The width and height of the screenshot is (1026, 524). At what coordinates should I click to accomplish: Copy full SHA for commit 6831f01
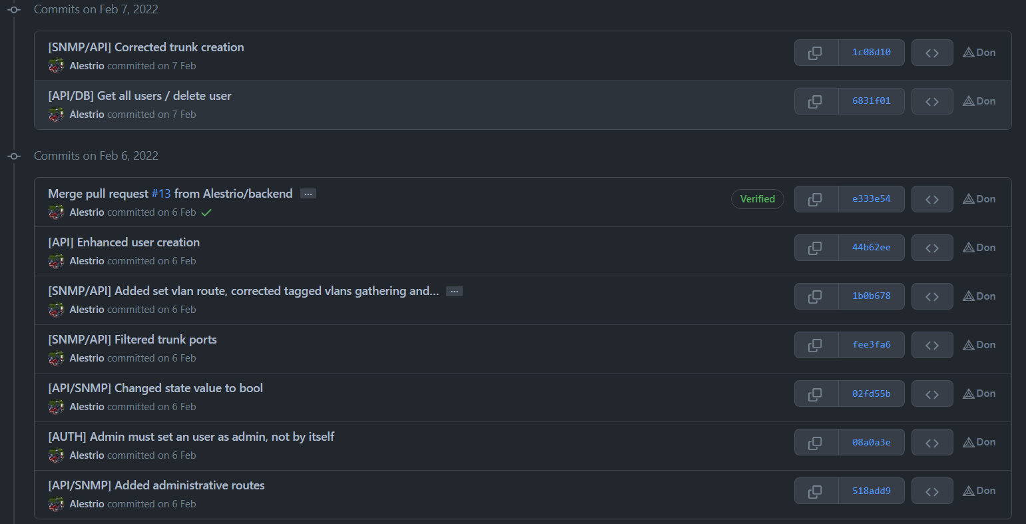816,101
